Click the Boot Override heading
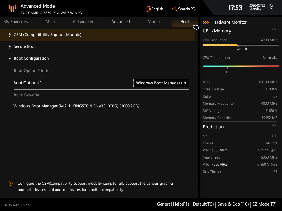This screenshot has width=282, height=211. click(26, 95)
